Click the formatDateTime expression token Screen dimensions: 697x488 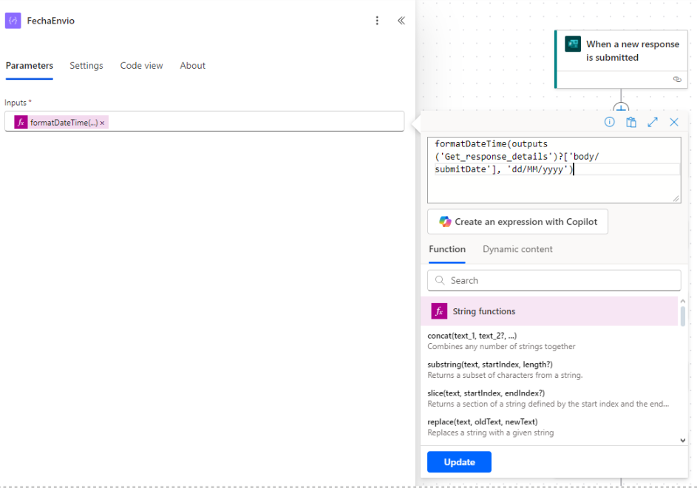pyautogui.click(x=63, y=123)
